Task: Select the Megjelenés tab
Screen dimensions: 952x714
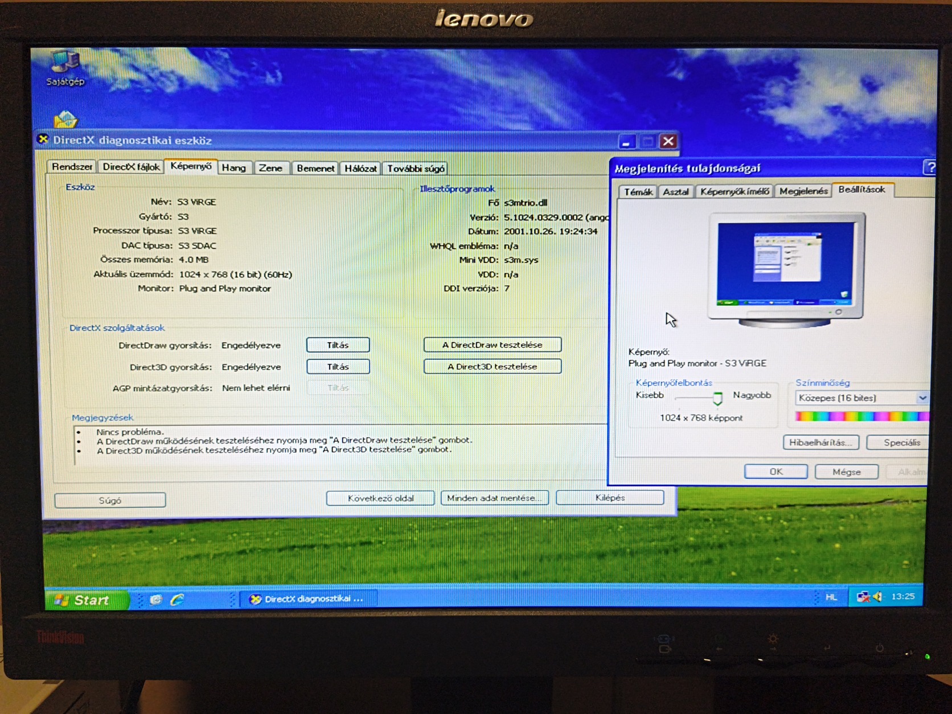Action: click(803, 191)
